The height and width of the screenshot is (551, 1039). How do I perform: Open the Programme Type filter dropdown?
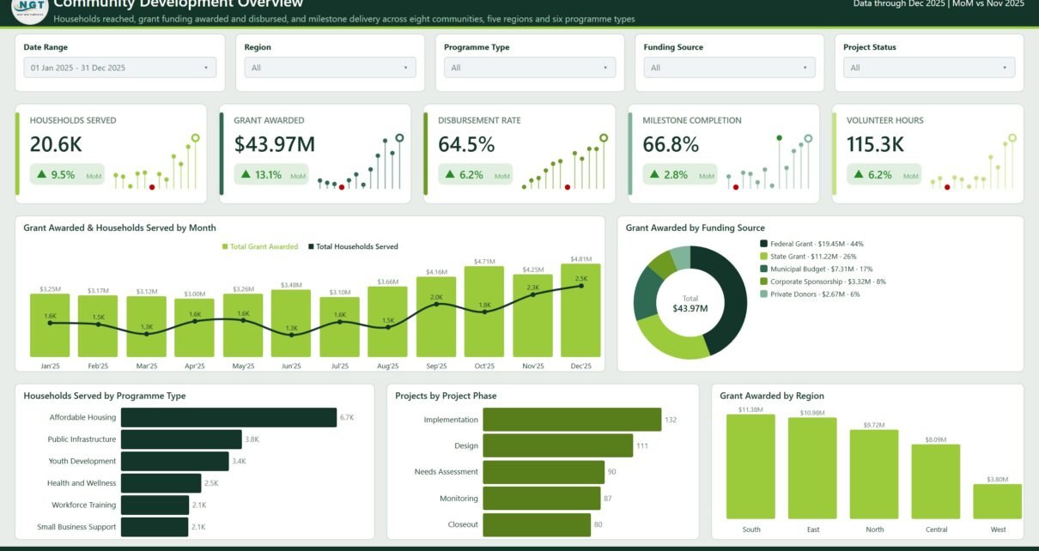pyautogui.click(x=530, y=68)
